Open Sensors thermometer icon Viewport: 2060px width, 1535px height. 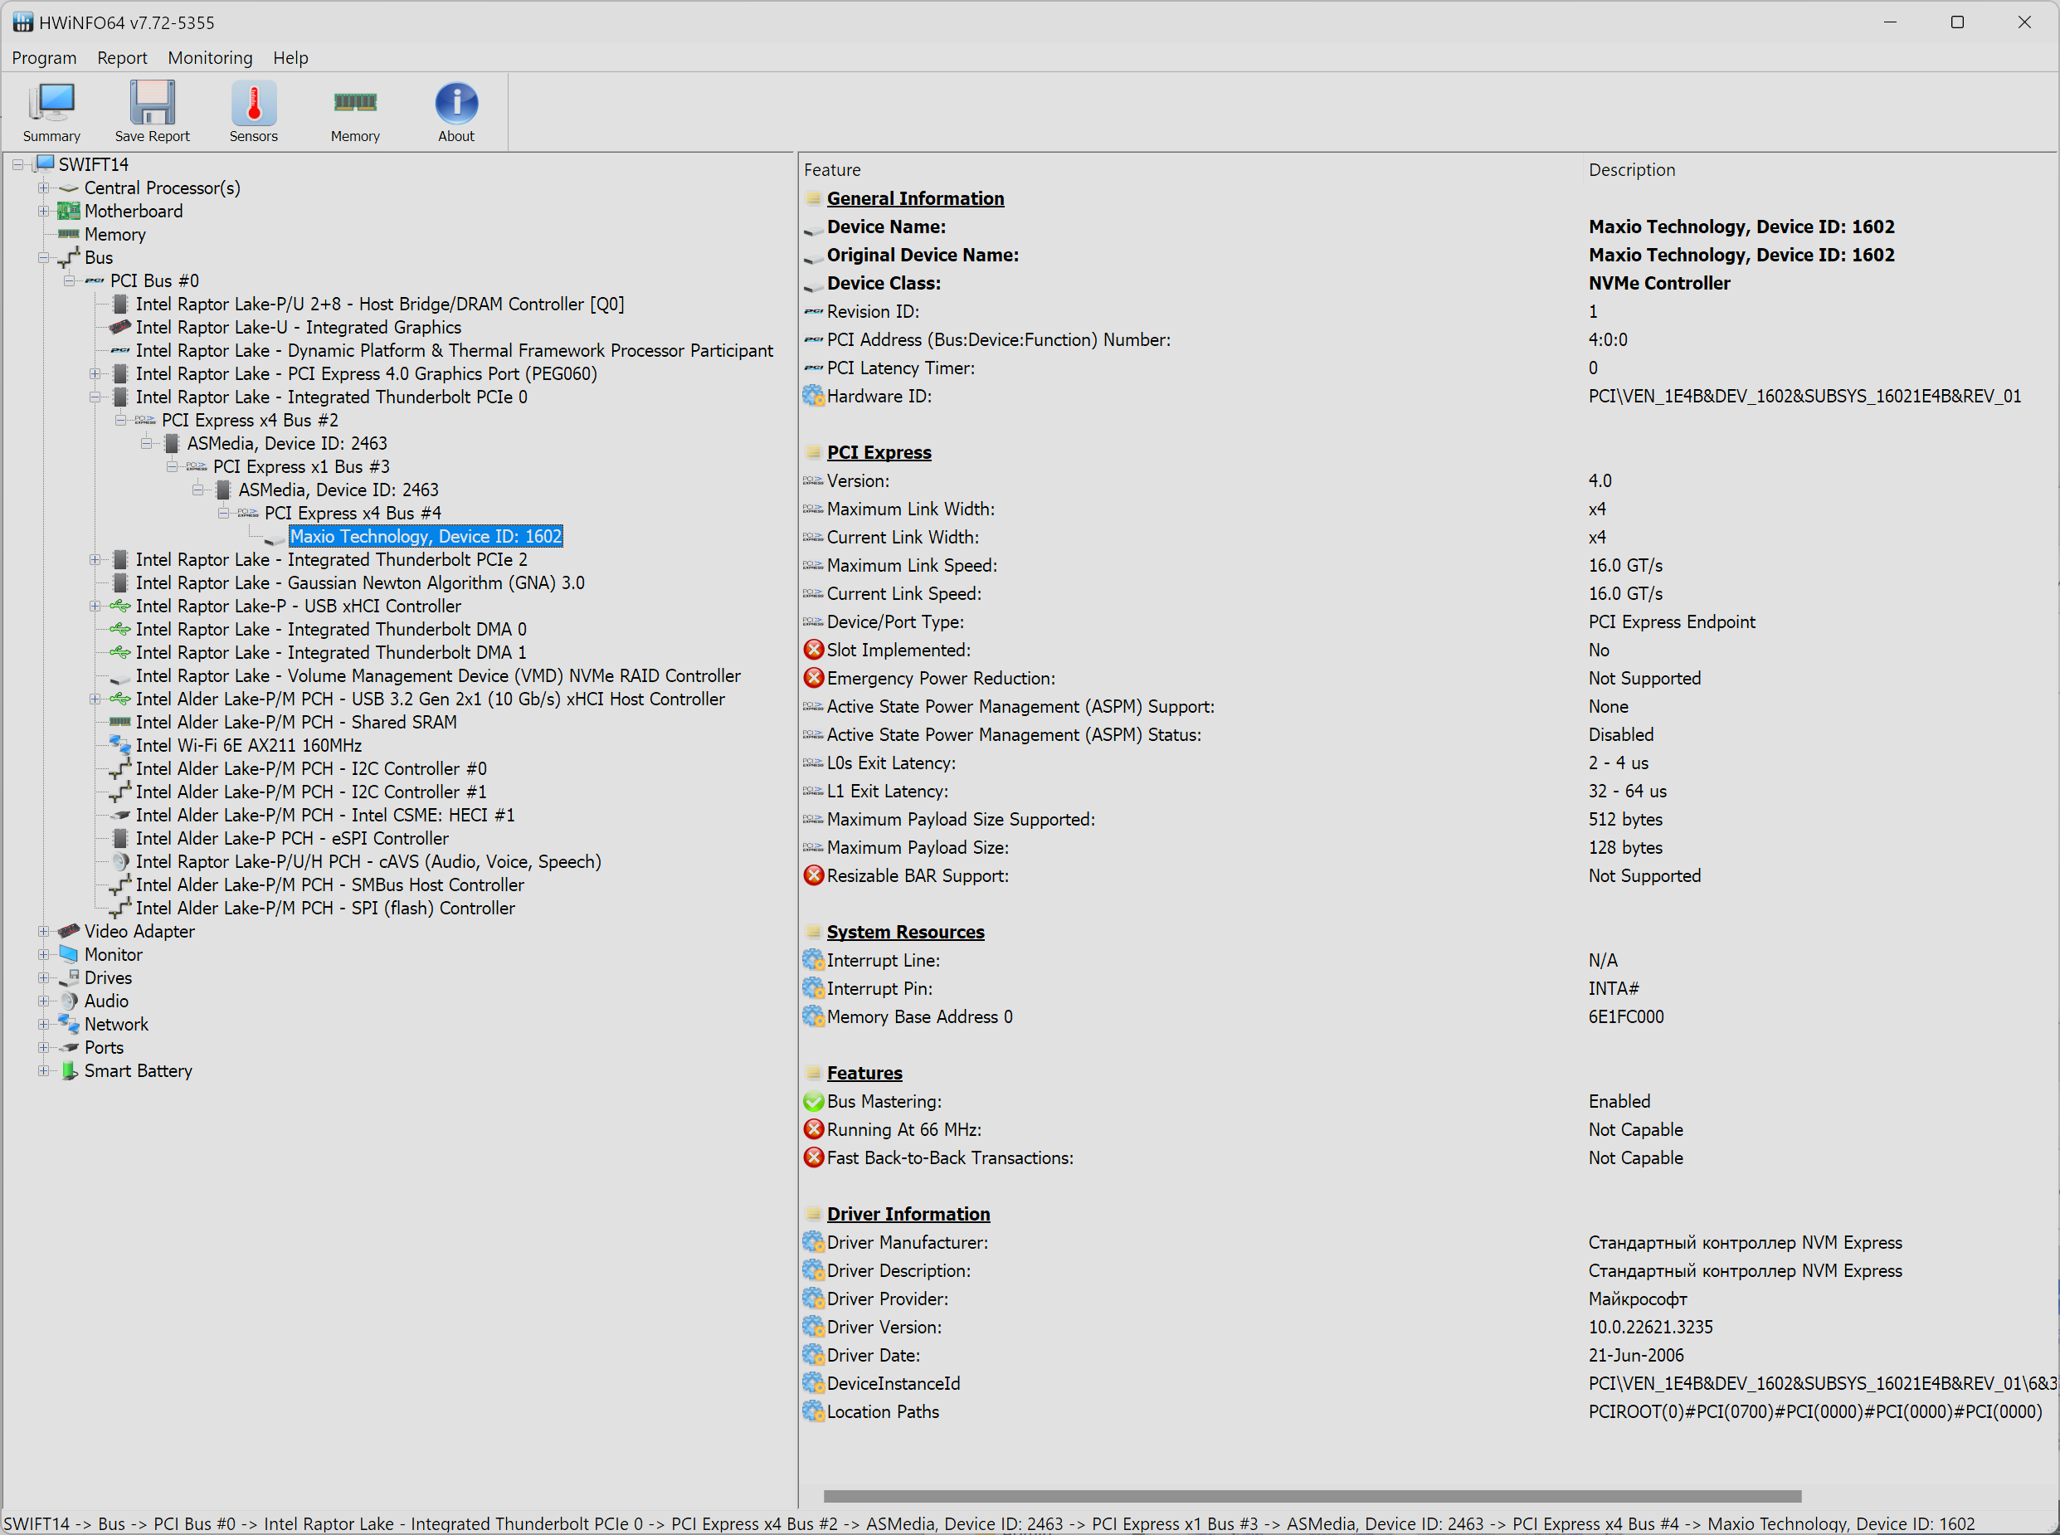253,103
